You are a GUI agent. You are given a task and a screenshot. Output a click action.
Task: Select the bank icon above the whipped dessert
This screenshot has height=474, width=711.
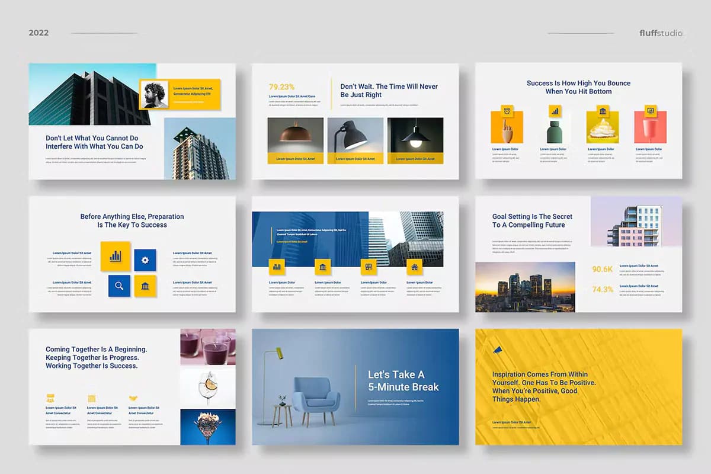(603, 111)
